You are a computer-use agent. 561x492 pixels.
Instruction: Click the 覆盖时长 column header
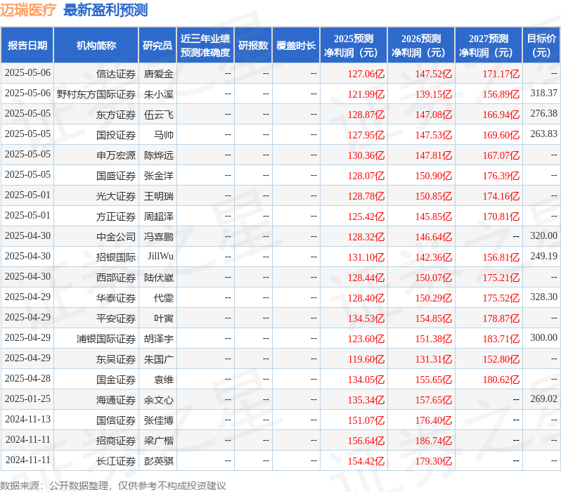pos(296,46)
